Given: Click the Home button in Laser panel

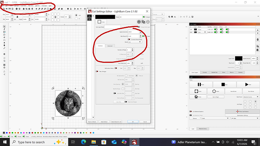Looking at the screenshot, I should [198, 97].
